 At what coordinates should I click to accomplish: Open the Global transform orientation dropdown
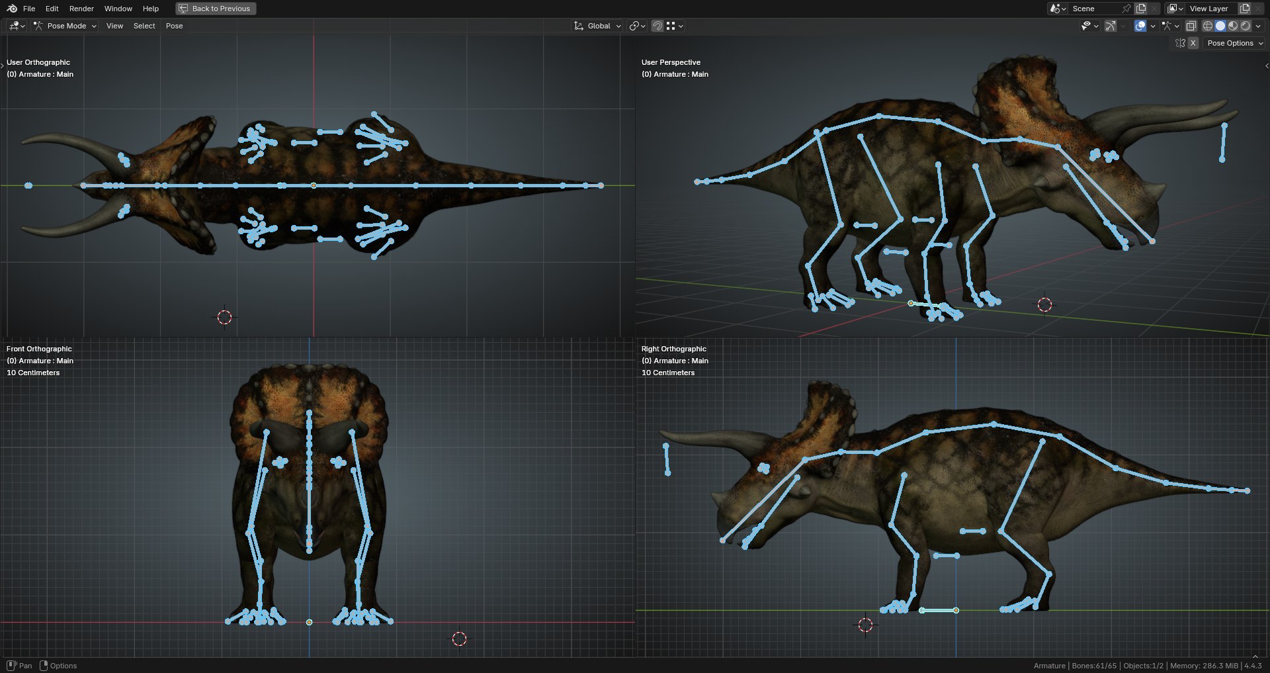(597, 26)
